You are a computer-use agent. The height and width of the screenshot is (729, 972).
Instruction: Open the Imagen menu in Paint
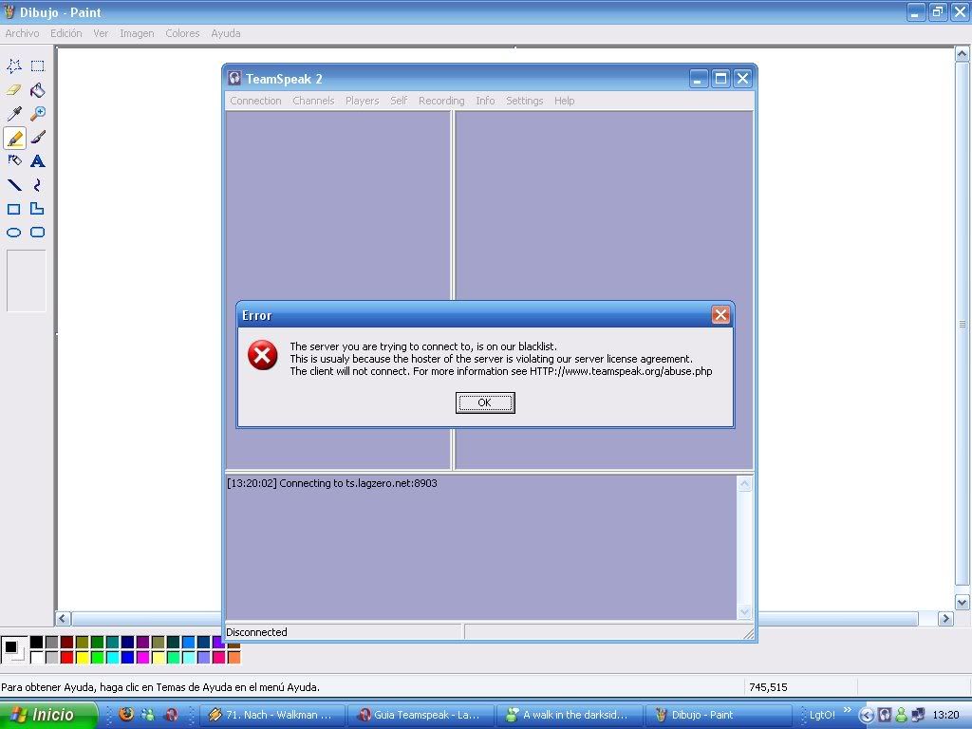(x=137, y=33)
